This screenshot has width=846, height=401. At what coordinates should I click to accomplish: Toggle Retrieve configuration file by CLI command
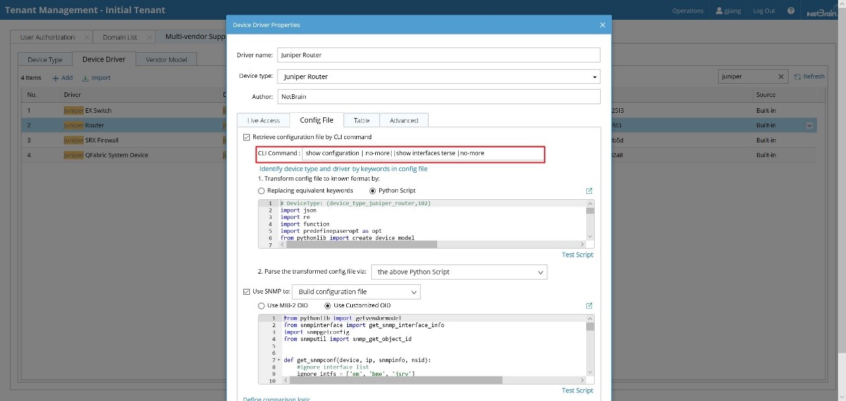tap(247, 137)
